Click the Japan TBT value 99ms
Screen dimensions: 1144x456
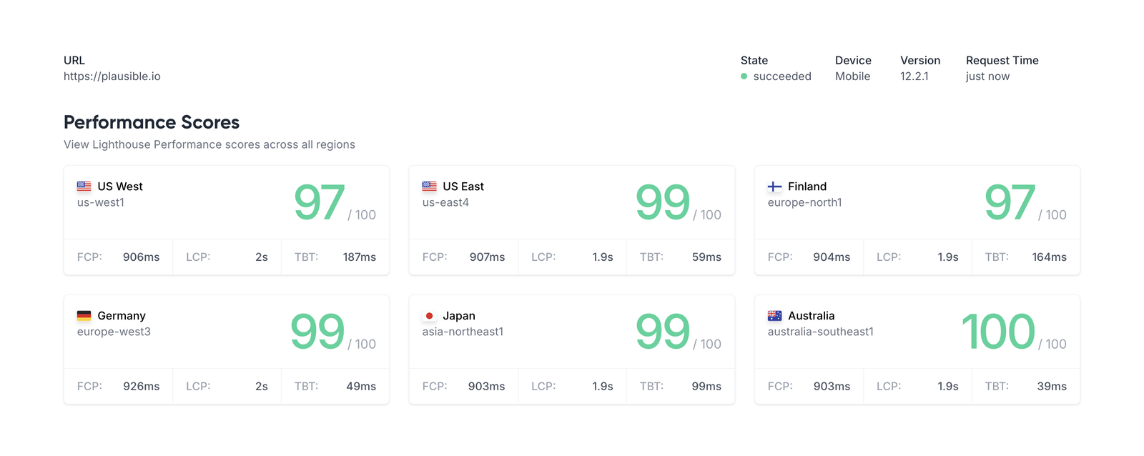[706, 387]
